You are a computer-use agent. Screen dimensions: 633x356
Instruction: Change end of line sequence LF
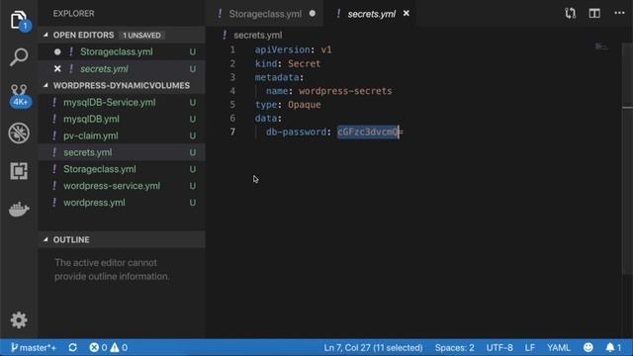pyautogui.click(x=530, y=347)
